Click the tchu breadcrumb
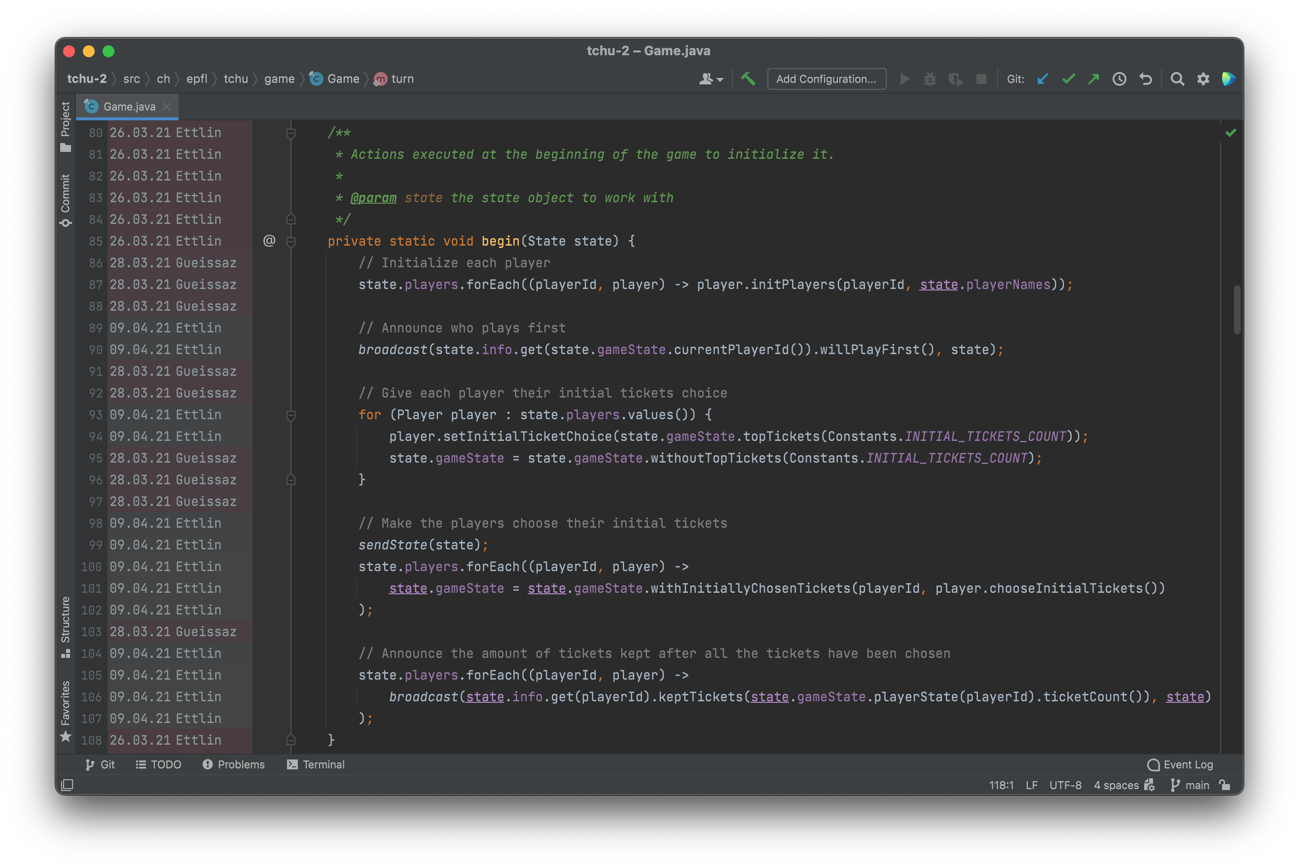This screenshot has width=1299, height=868. coord(236,79)
